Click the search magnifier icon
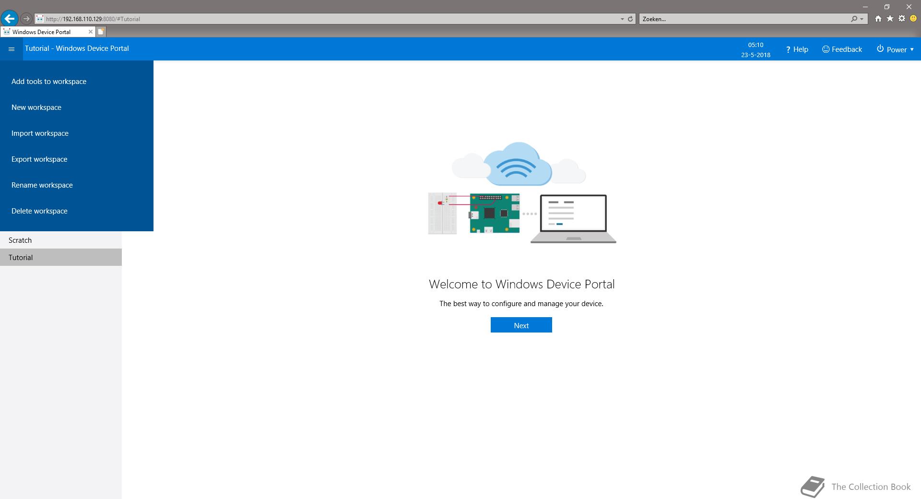921x499 pixels. pos(854,19)
